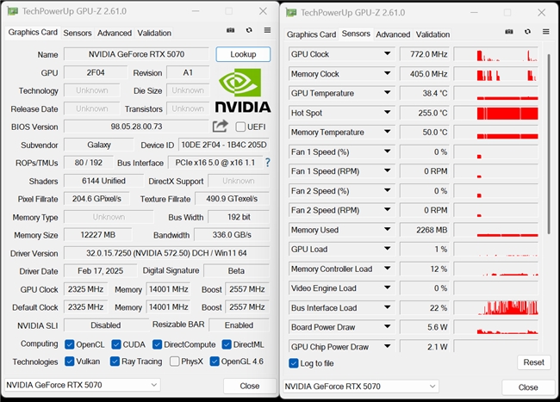Click the Bus Interface Load graph

[x=507, y=307]
